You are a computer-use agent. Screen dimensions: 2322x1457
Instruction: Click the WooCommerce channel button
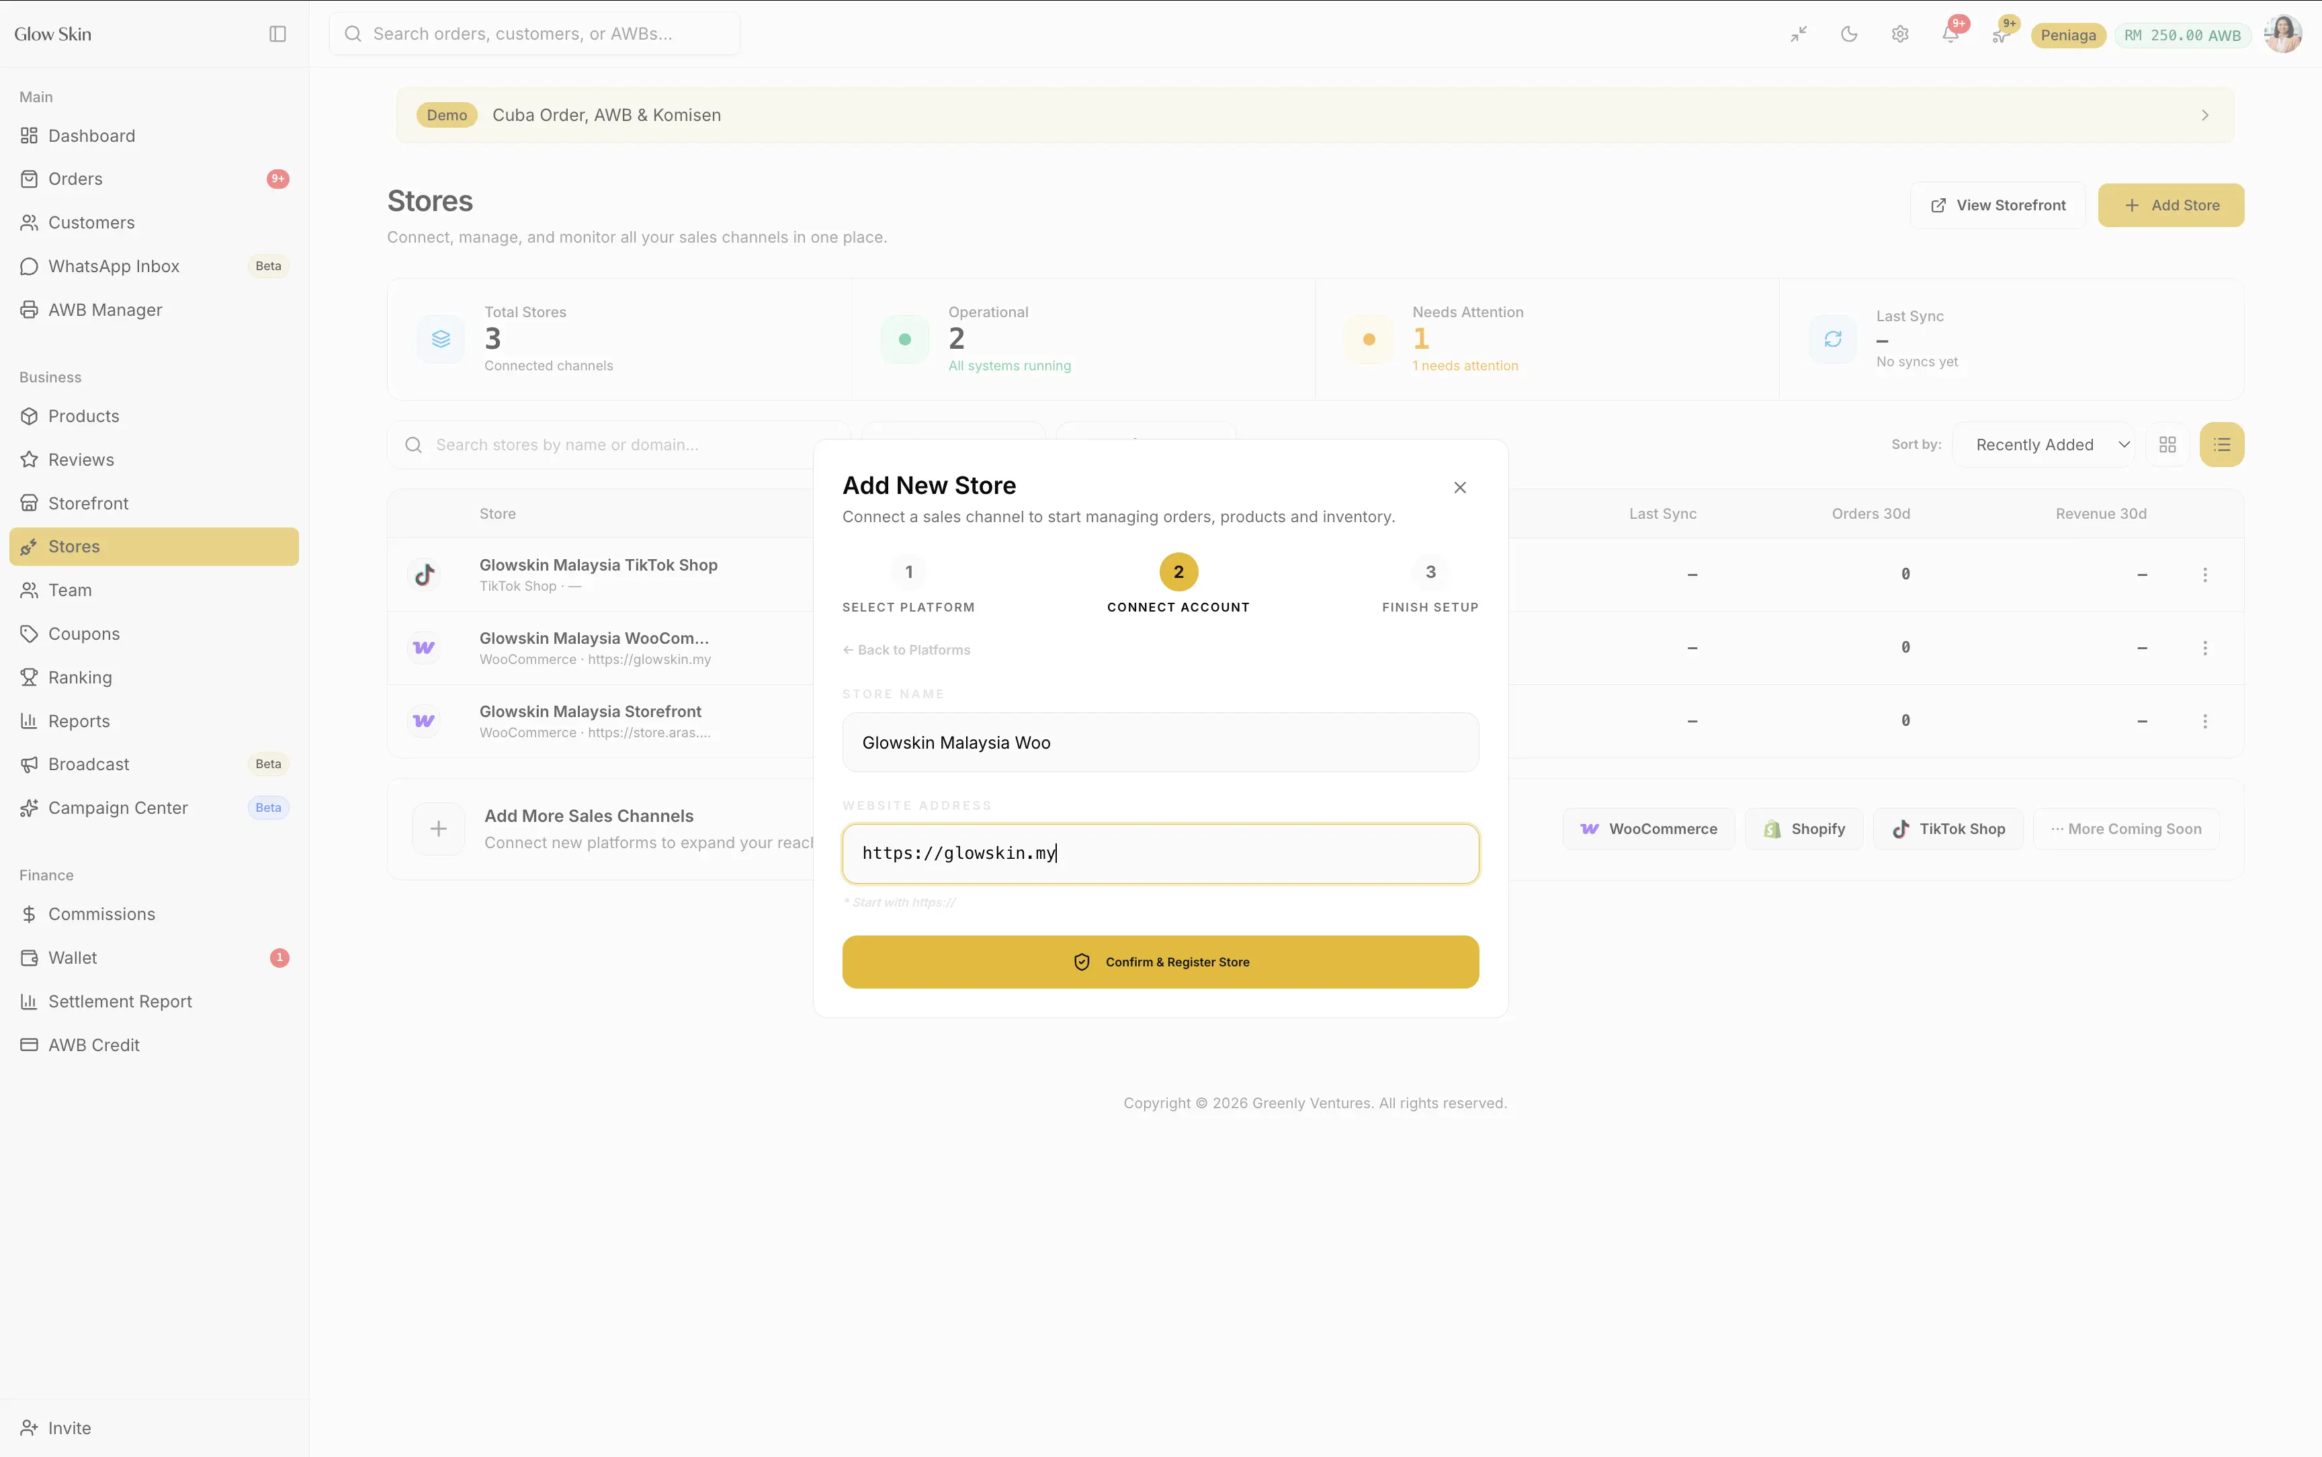point(1649,829)
